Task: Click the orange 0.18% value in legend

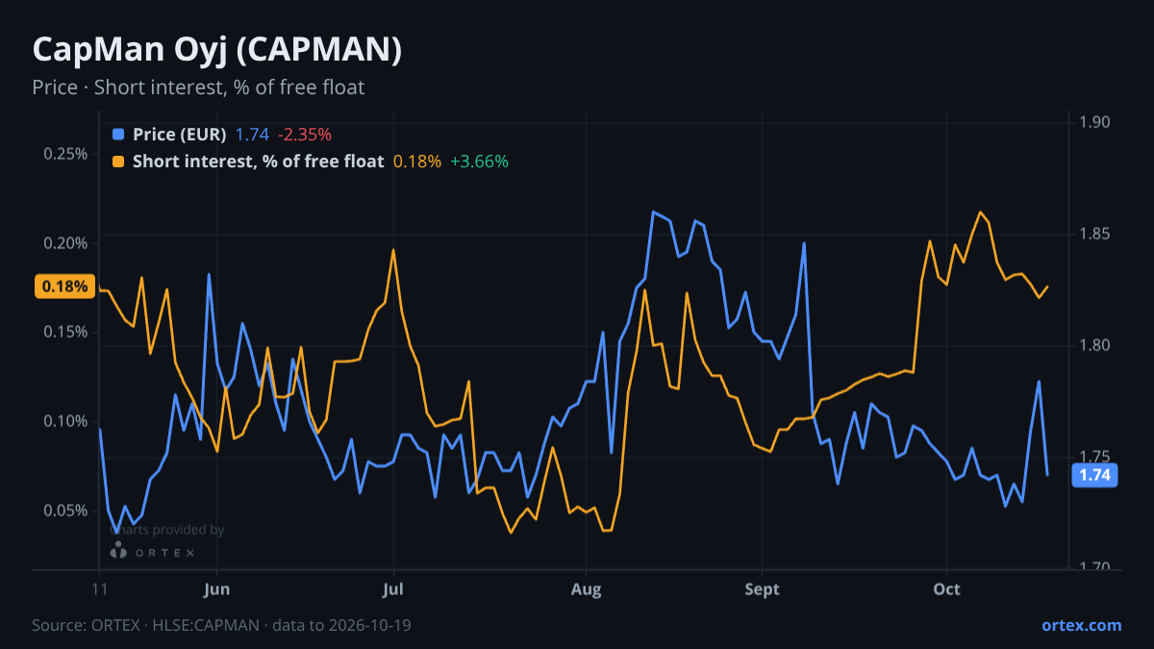Action: pos(417,162)
